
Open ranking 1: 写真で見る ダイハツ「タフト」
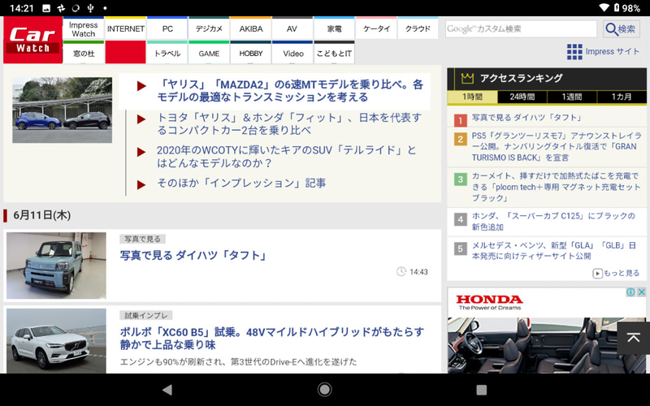[526, 118]
